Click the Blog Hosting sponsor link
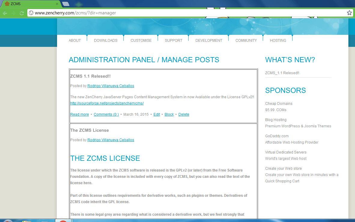This screenshot has height=222, width=355. tap(276, 120)
